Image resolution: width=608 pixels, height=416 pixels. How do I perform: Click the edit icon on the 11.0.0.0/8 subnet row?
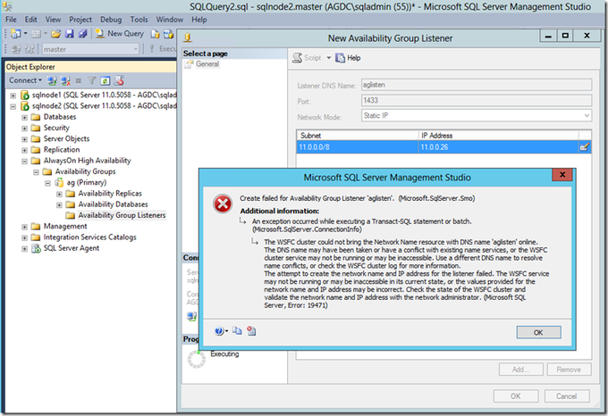[x=585, y=147]
